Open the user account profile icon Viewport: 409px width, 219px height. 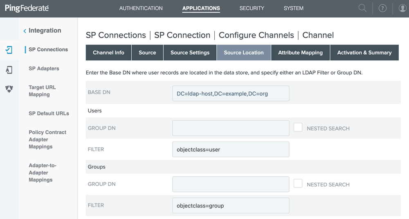pyautogui.click(x=402, y=8)
